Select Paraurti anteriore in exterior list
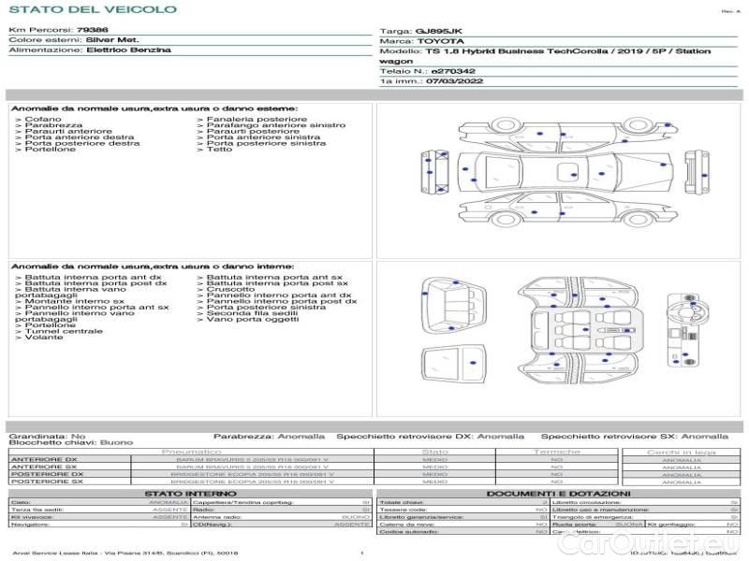This screenshot has height=561, width=749. [x=68, y=131]
